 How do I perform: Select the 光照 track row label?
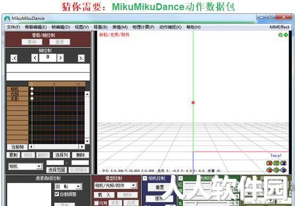click(x=18, y=94)
